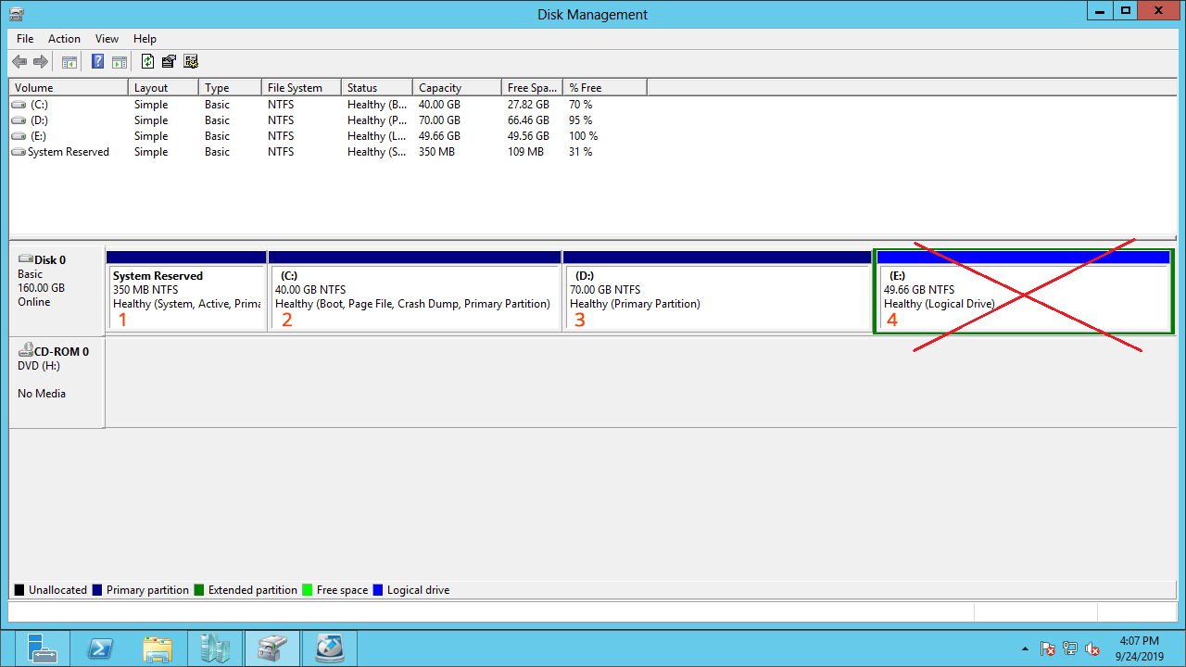Open the File menu
Image resolution: width=1186 pixels, height=667 pixels.
(x=25, y=39)
